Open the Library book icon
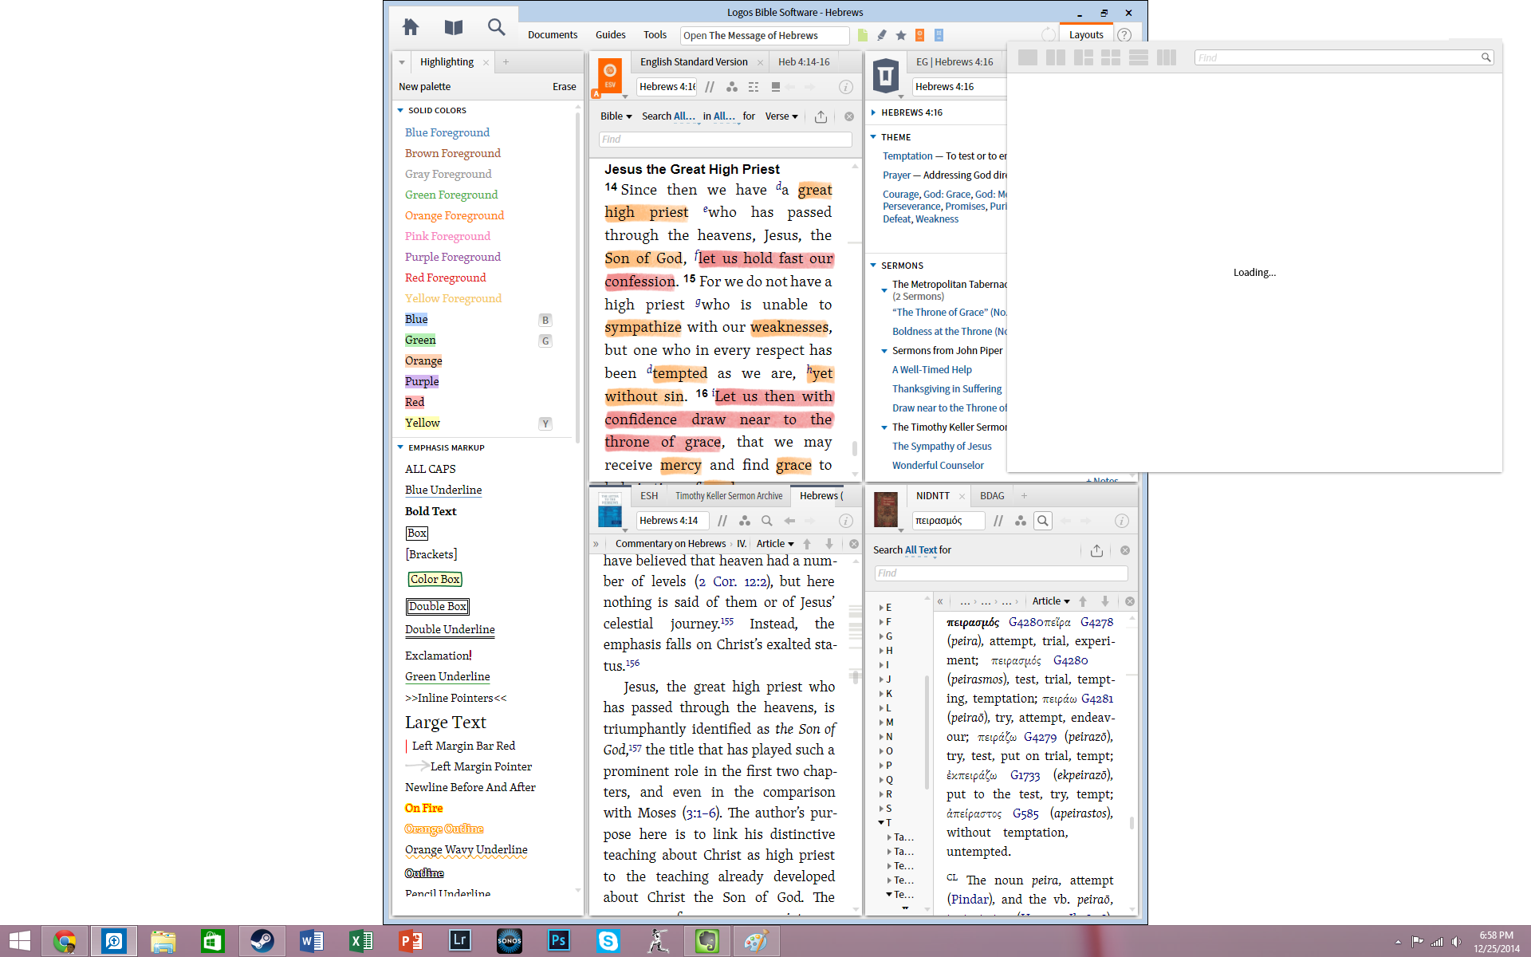The width and height of the screenshot is (1531, 957). [454, 28]
